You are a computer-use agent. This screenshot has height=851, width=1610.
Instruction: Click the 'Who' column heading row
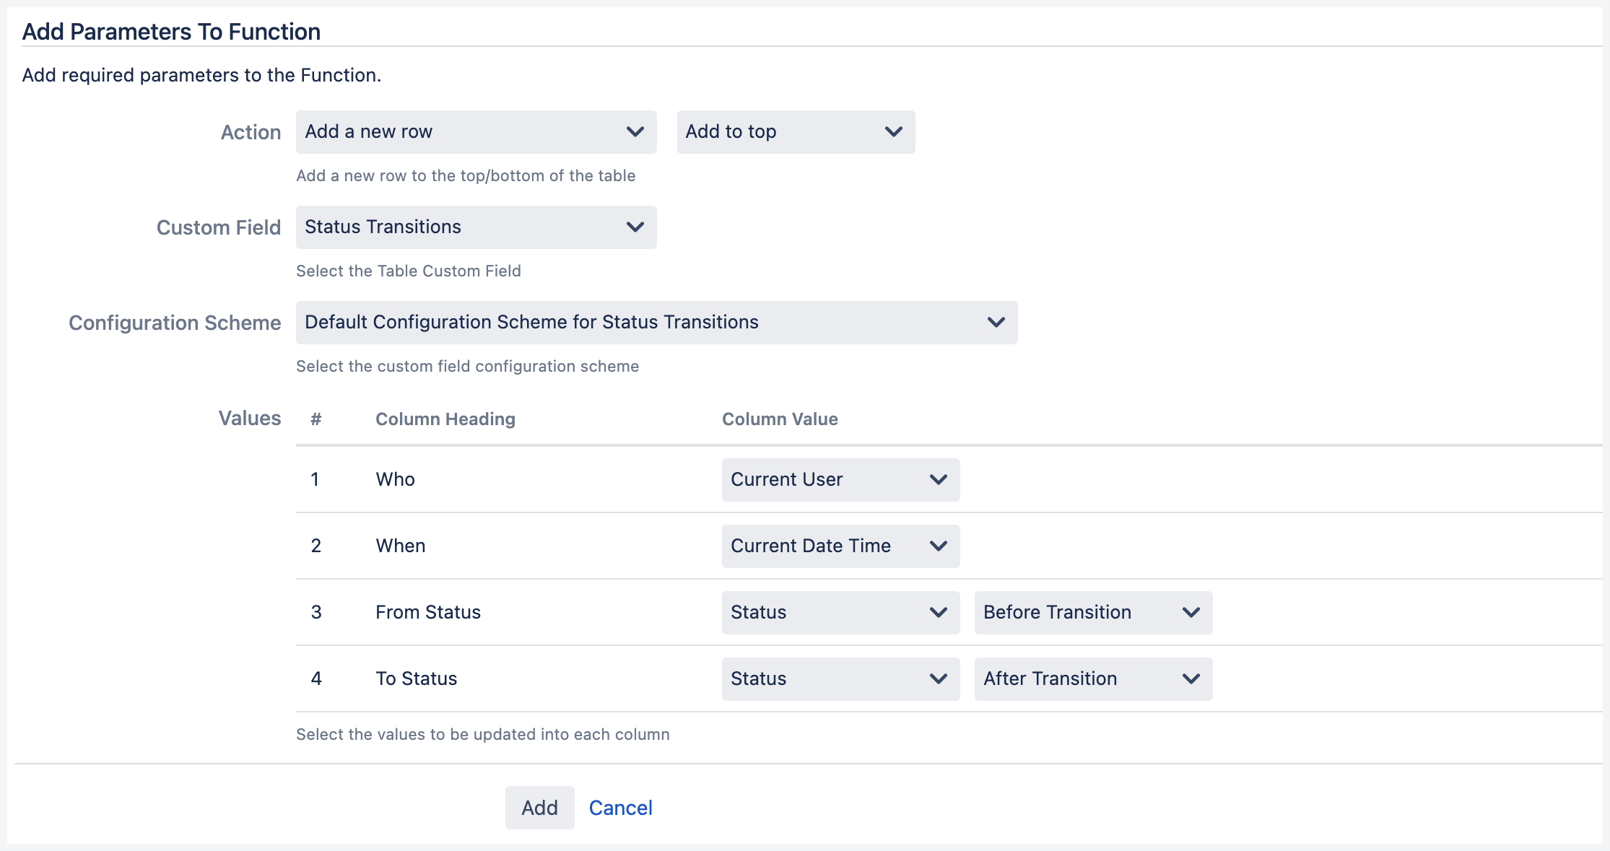[x=396, y=480]
